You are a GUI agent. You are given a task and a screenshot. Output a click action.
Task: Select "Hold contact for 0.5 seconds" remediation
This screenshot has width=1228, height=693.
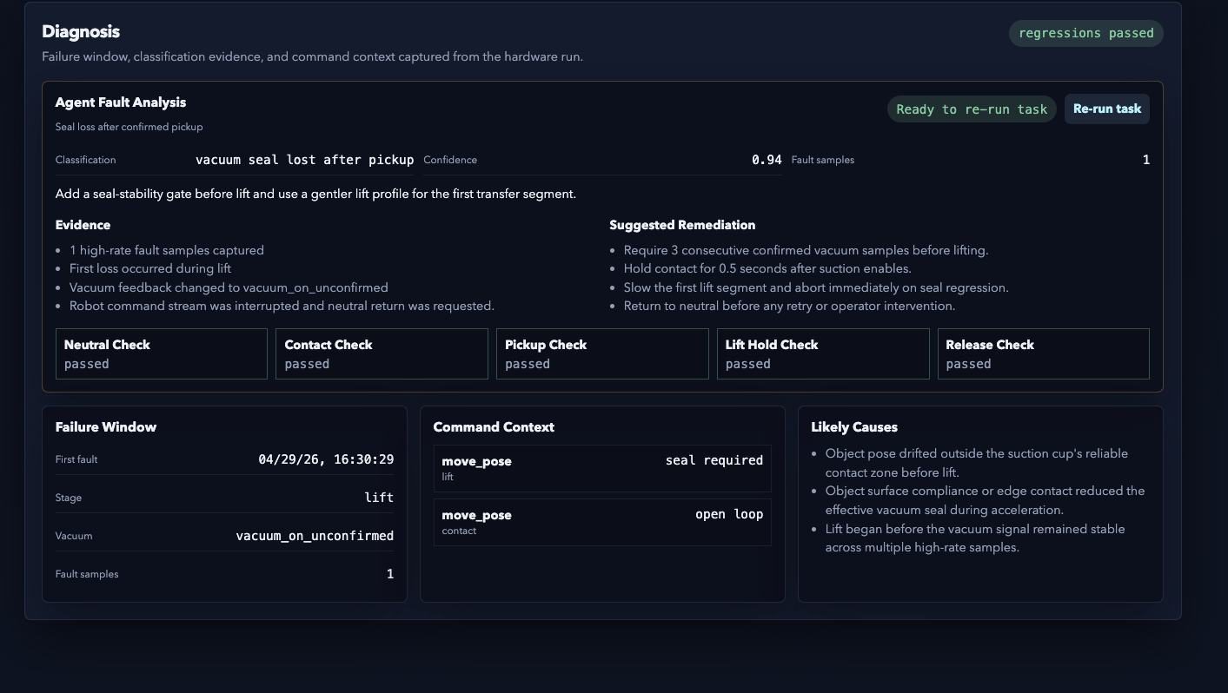pos(767,269)
